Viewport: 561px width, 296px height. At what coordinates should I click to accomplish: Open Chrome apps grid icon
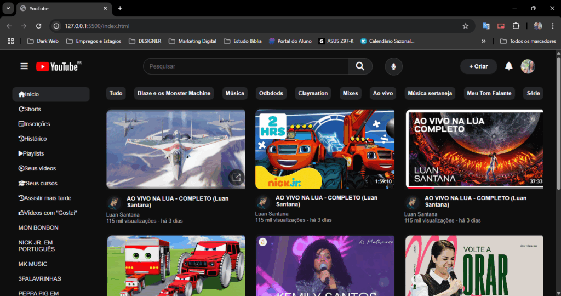[10, 41]
